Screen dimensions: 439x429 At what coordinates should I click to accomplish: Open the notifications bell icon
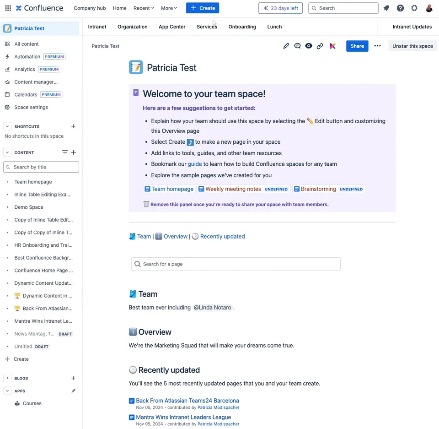[x=386, y=8]
